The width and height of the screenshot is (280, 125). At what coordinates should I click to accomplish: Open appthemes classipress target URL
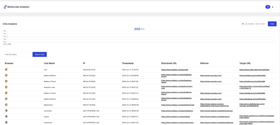click(x=256, y=123)
